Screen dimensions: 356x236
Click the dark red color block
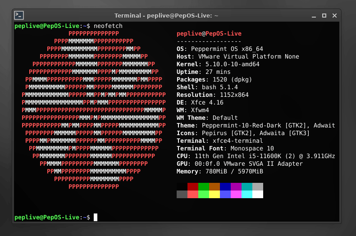tap(193, 186)
